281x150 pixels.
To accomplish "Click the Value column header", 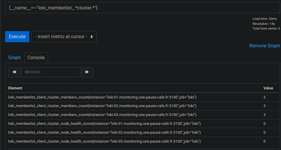I will pos(268,88).
